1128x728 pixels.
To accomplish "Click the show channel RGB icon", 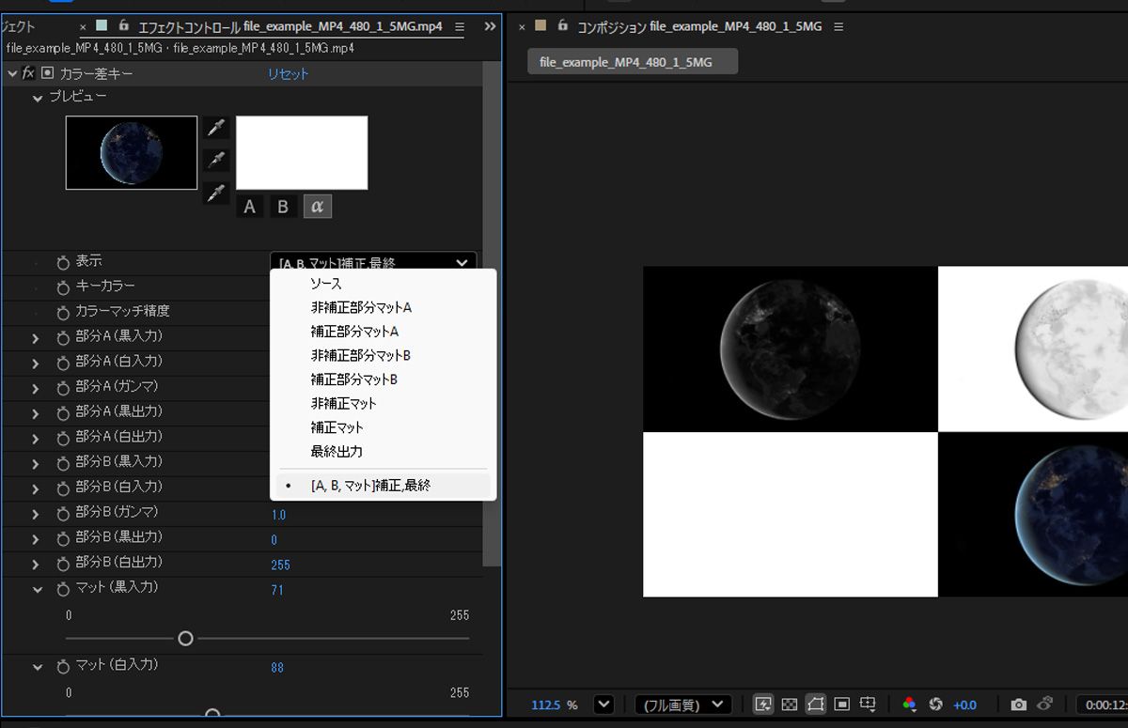I will (x=908, y=704).
